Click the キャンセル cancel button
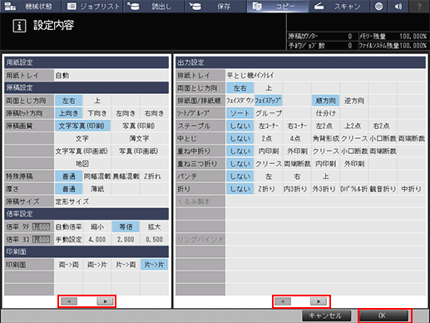The image size is (430, 323). tap(326, 316)
